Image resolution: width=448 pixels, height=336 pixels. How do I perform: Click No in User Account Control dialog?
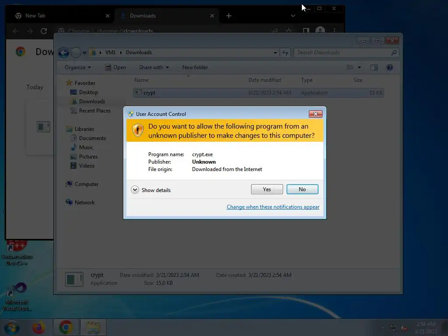tap(302, 189)
